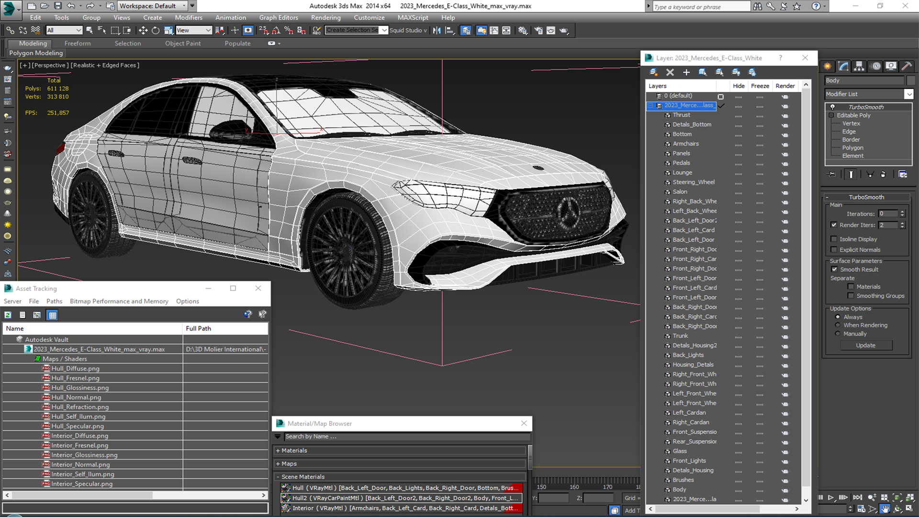The image size is (919, 517).
Task: Click the Search by Name field
Action: pos(407,437)
